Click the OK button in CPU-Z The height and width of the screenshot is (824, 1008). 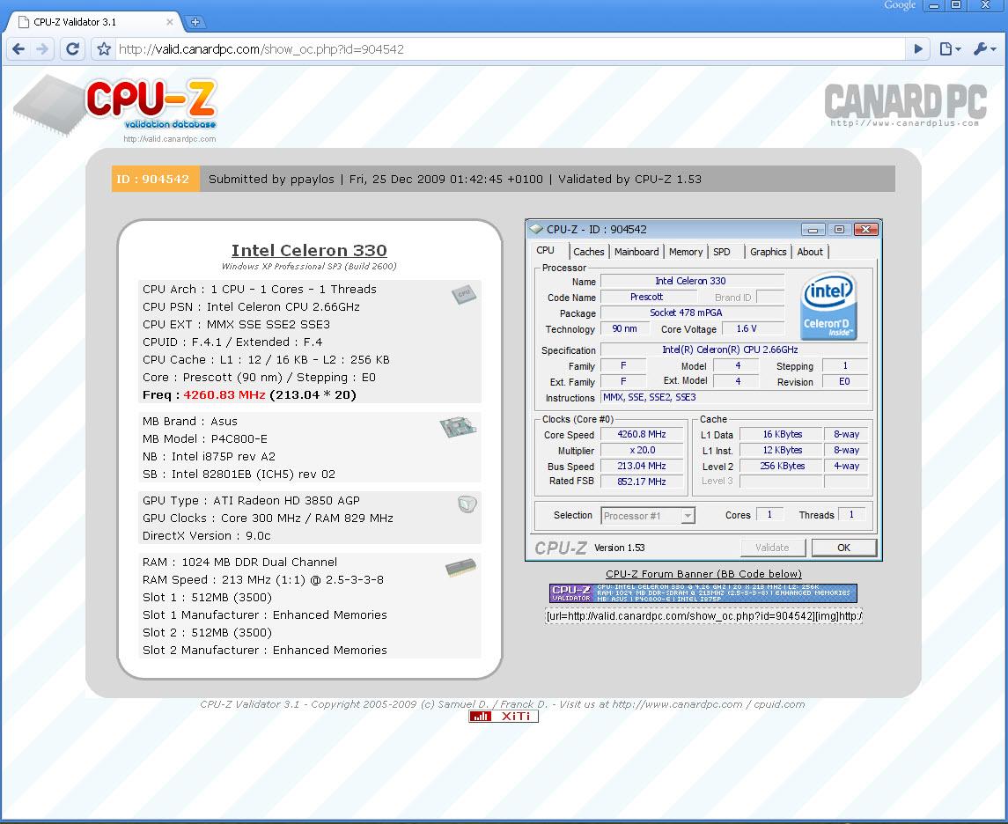click(x=843, y=548)
